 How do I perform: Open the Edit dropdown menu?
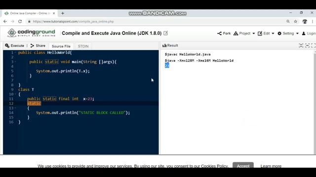click(x=266, y=33)
